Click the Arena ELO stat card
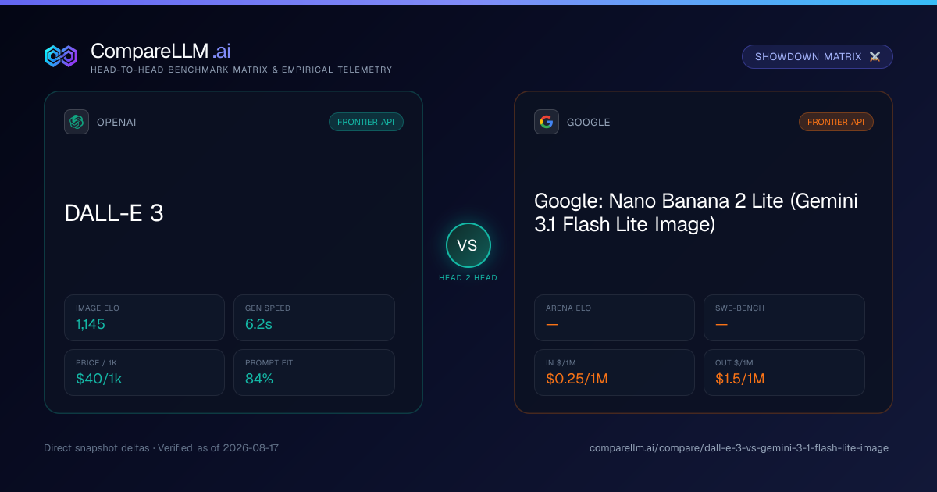This screenshot has width=937, height=492. point(615,318)
